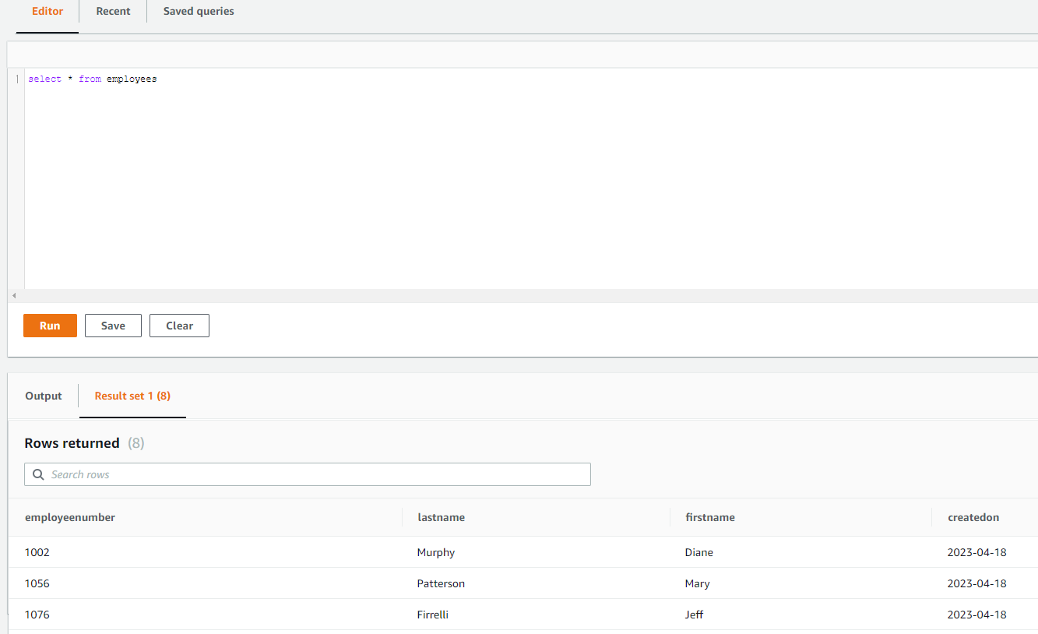Click the createdon date in Patterson row

click(977, 583)
